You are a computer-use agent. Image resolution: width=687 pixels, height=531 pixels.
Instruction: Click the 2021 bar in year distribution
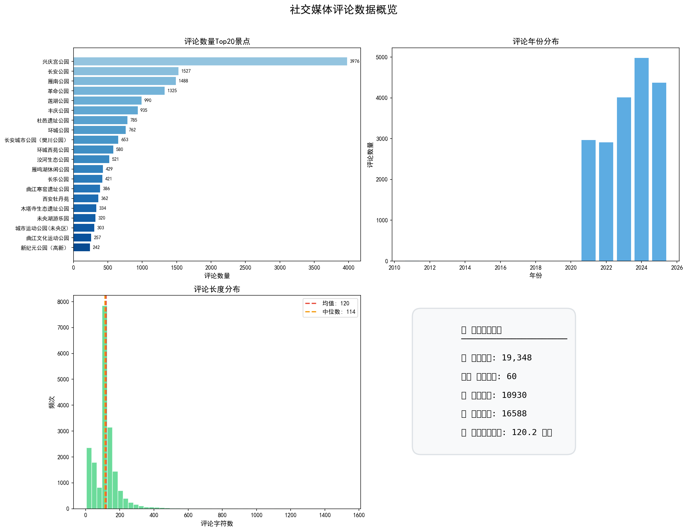coord(588,200)
